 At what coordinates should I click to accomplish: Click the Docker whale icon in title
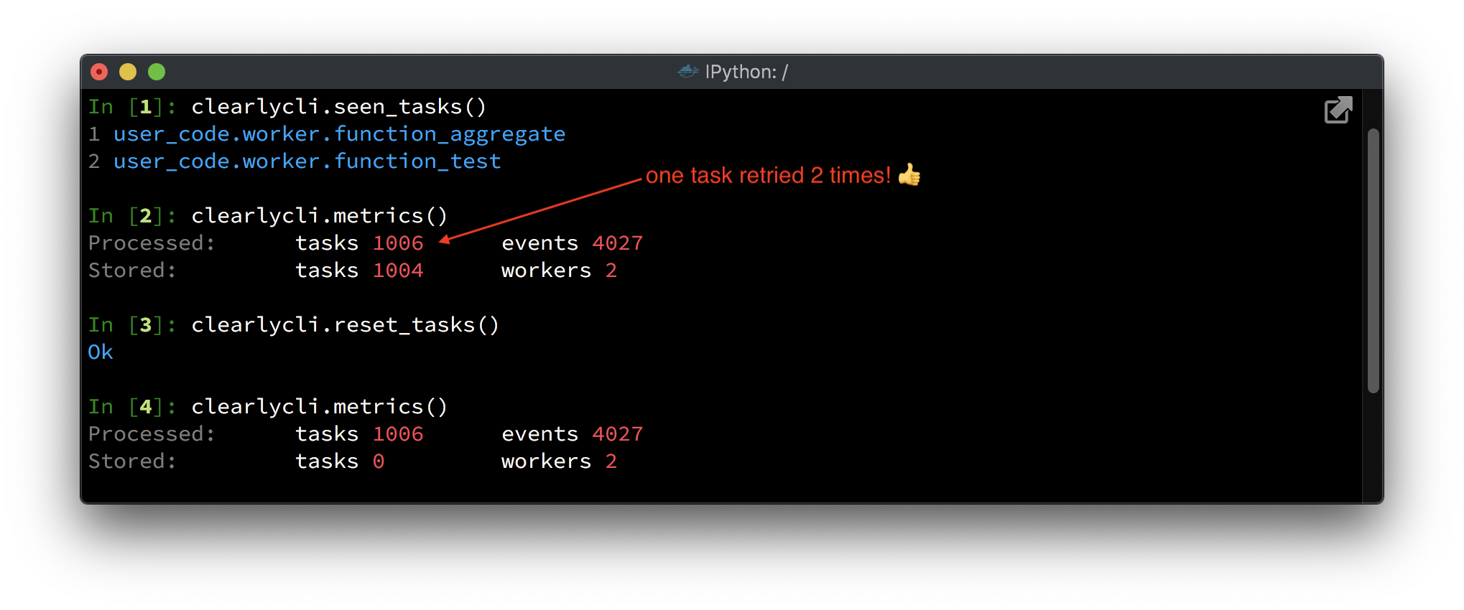coord(688,71)
